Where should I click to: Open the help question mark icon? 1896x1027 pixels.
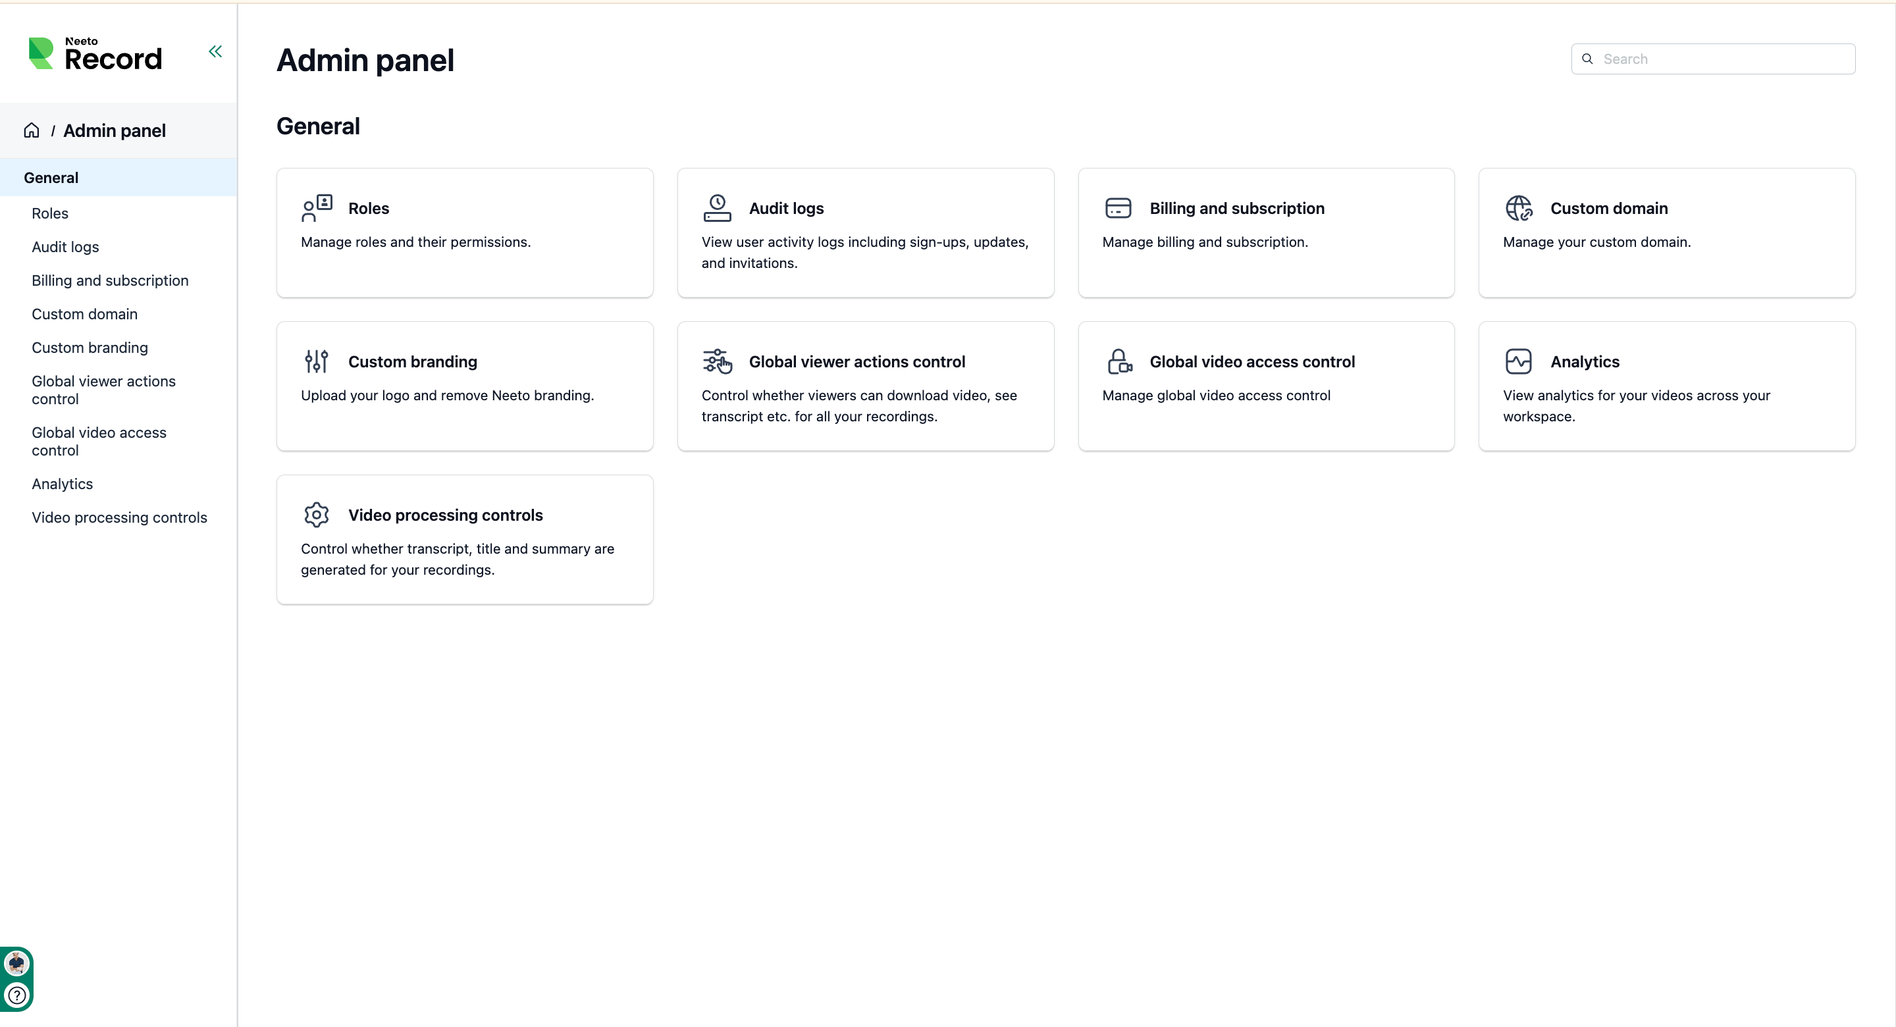click(17, 995)
